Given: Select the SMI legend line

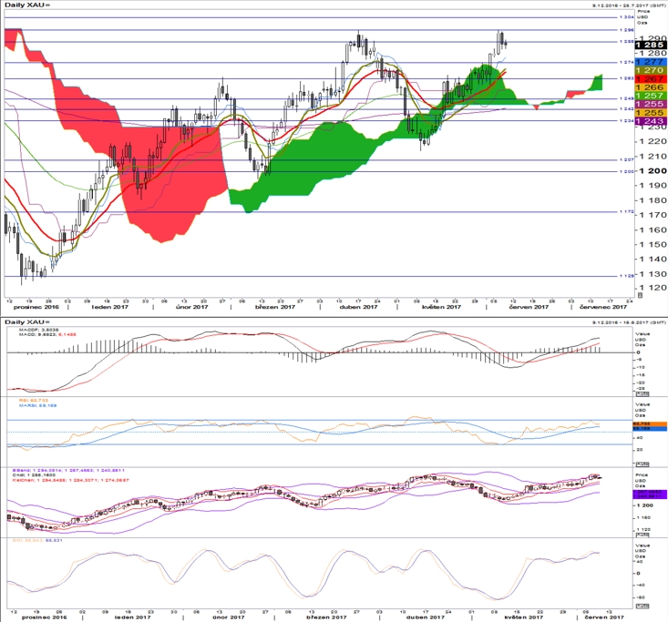Looking at the screenshot, I should pos(37,540).
